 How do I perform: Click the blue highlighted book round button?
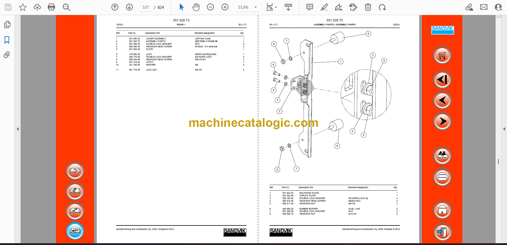click(x=75, y=231)
